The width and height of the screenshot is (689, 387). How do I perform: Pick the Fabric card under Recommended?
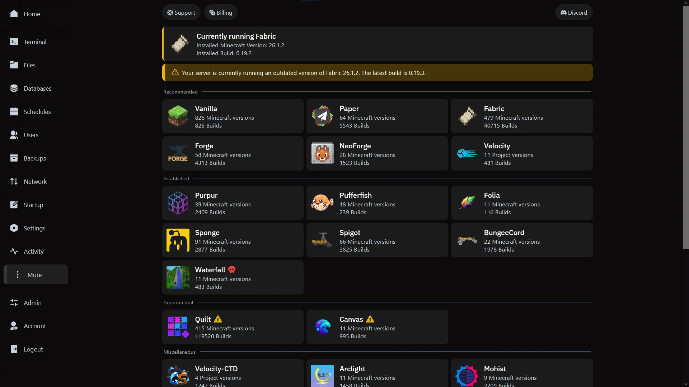(521, 116)
